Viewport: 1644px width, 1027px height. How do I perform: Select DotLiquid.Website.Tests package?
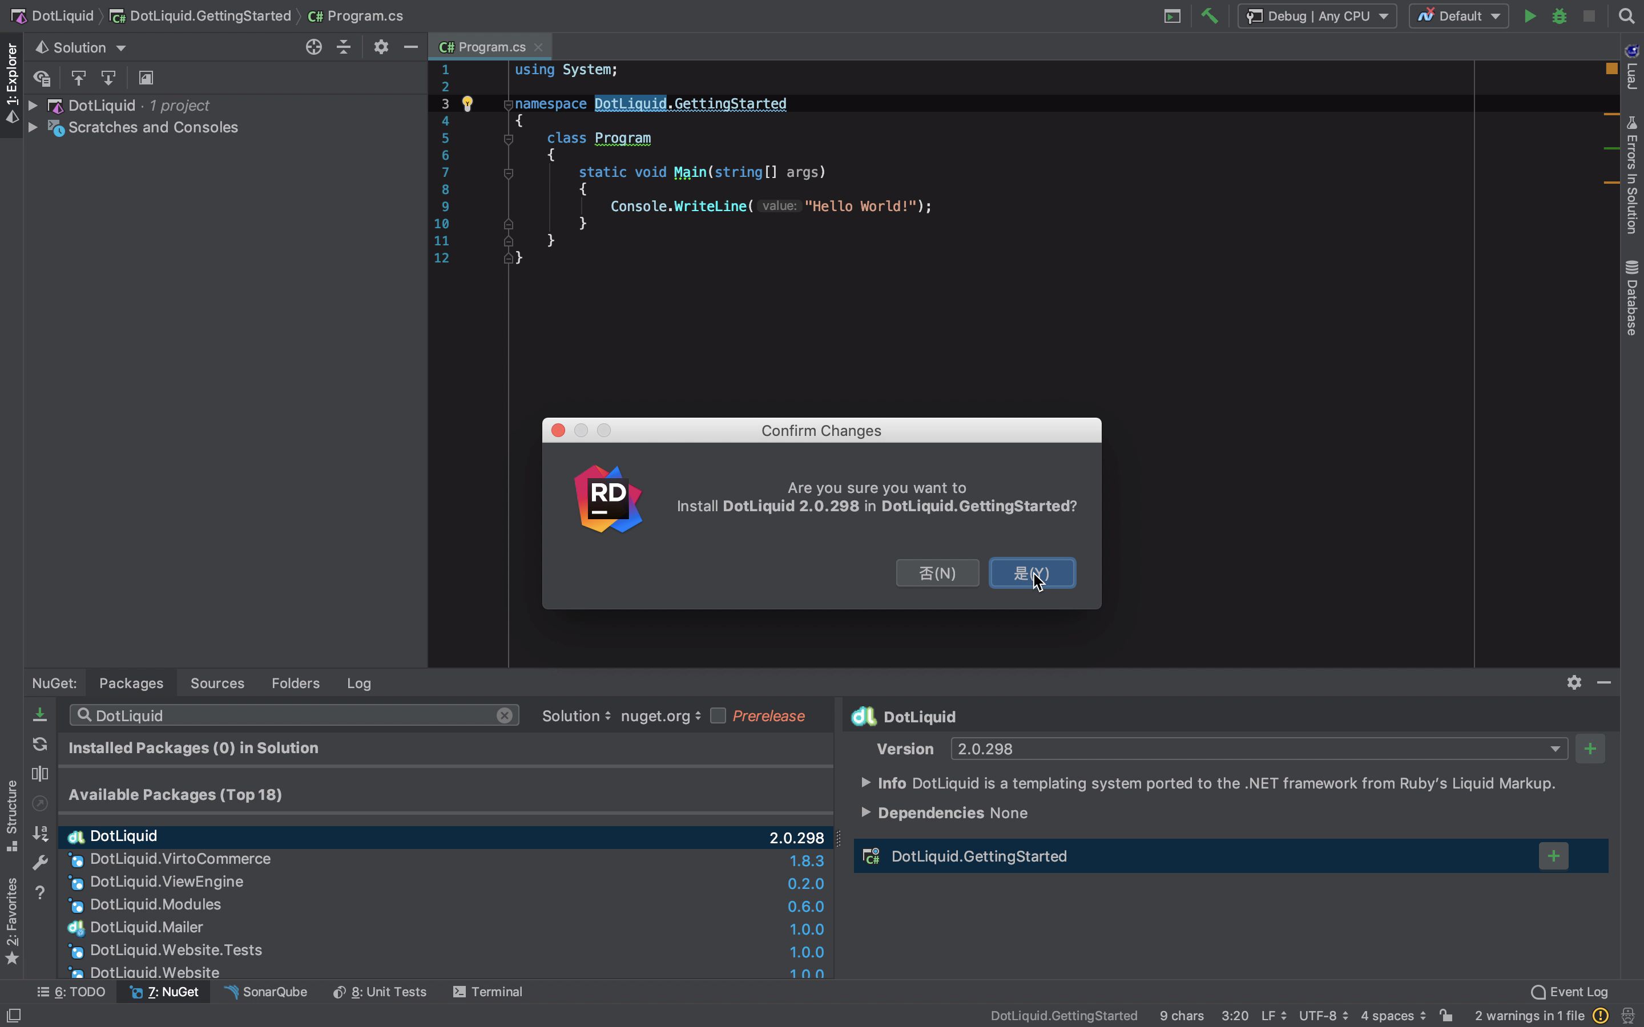pyautogui.click(x=446, y=951)
